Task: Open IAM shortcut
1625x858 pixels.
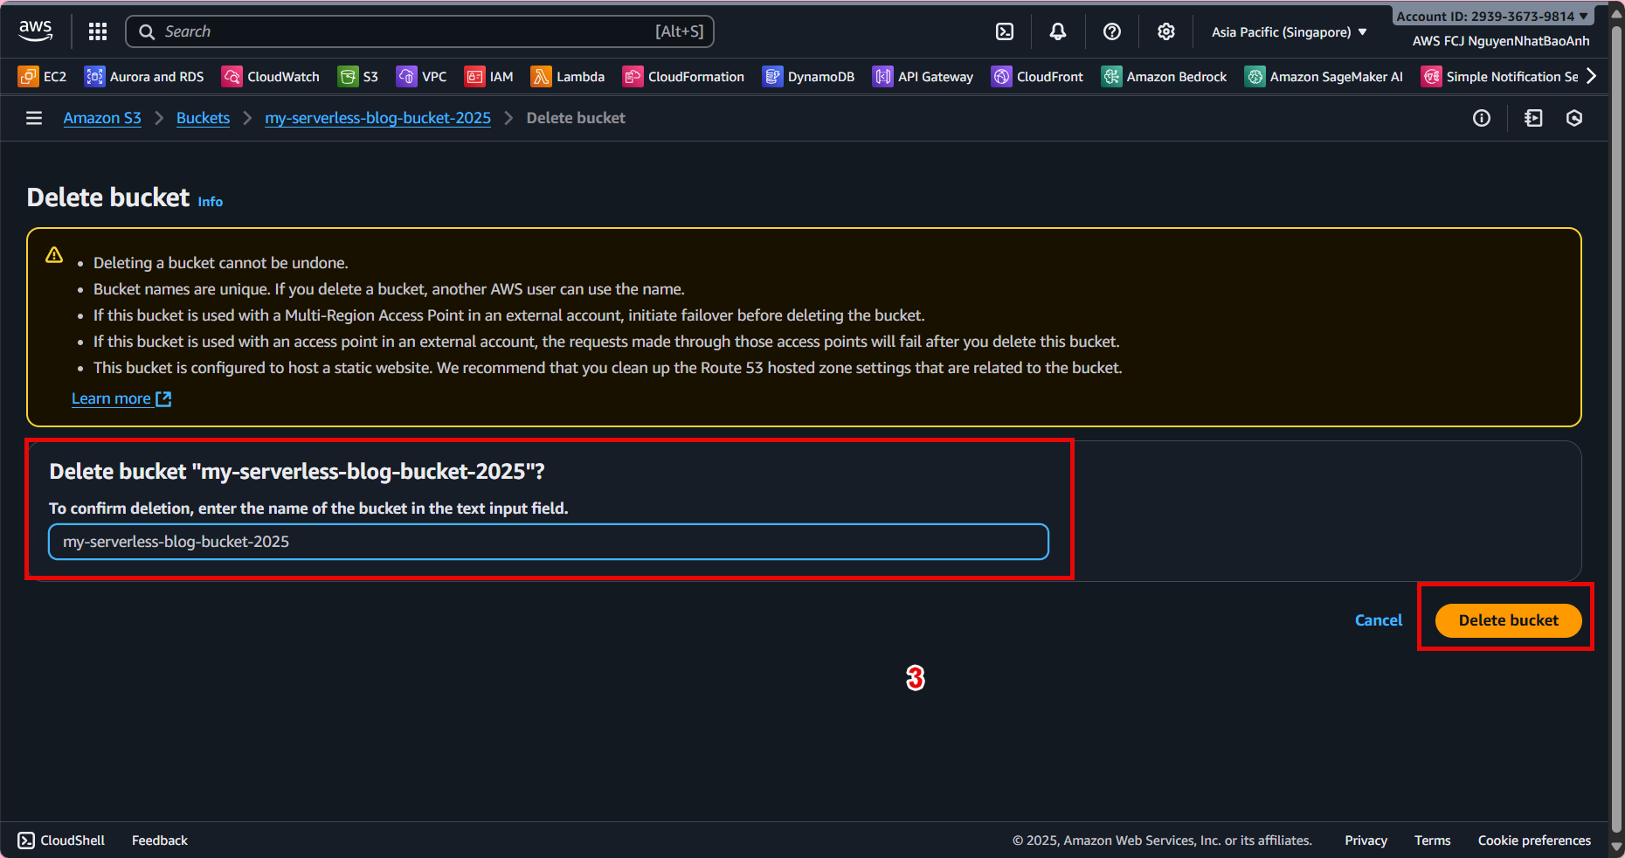Action: [x=489, y=77]
